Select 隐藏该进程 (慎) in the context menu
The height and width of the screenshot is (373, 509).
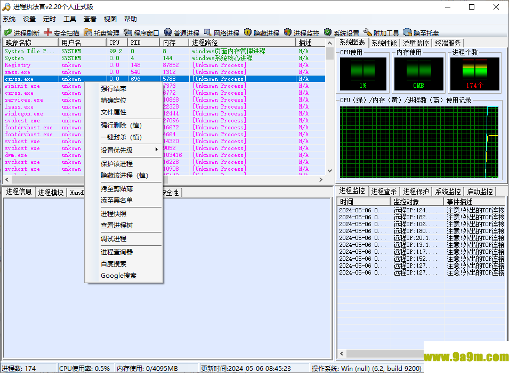pos(124,175)
